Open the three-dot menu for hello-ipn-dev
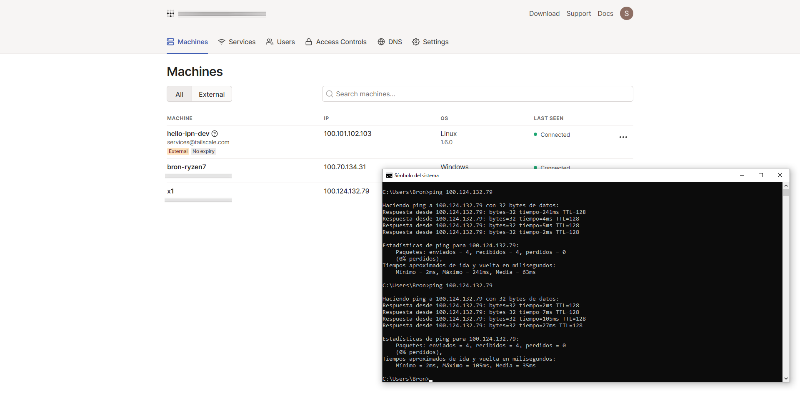 point(623,137)
